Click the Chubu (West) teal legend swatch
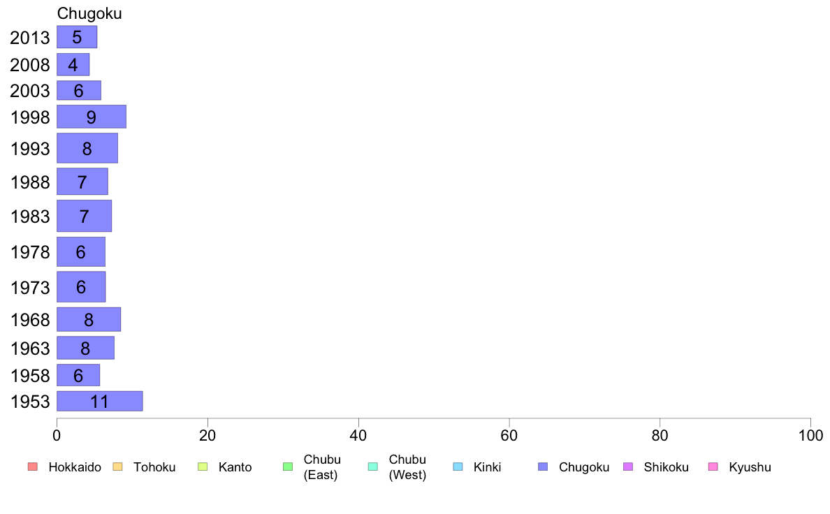The image size is (830, 514). pos(372,467)
